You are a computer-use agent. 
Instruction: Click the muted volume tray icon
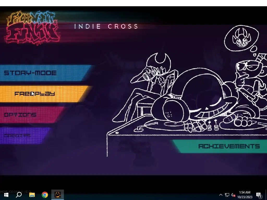233,195
